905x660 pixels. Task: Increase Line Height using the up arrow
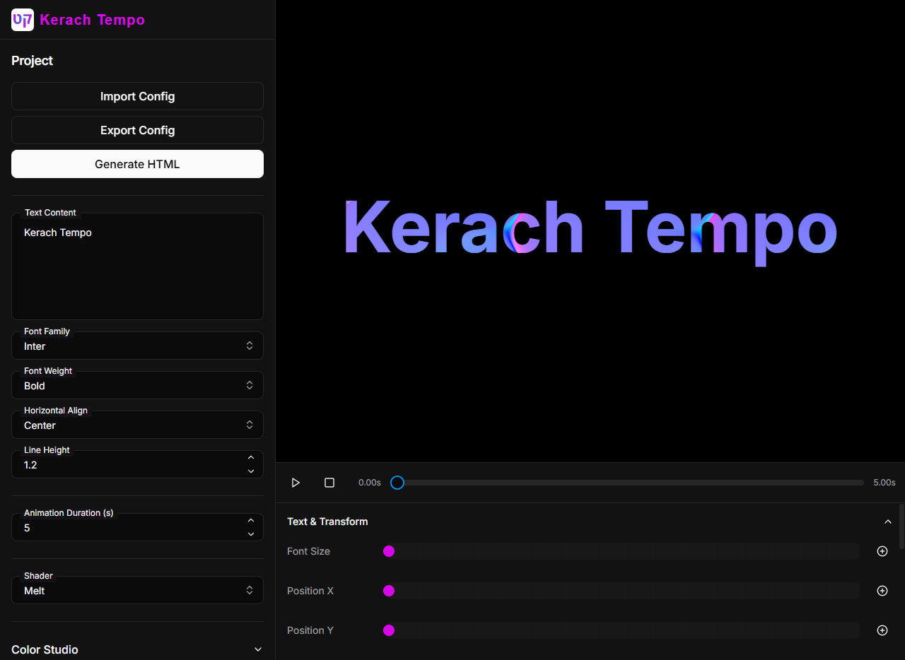point(251,457)
